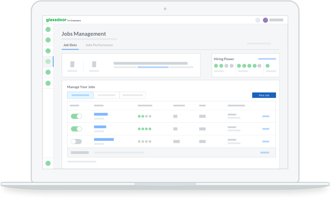Open the Jobs Performance tab
This screenshot has width=330, height=198.
click(99, 45)
